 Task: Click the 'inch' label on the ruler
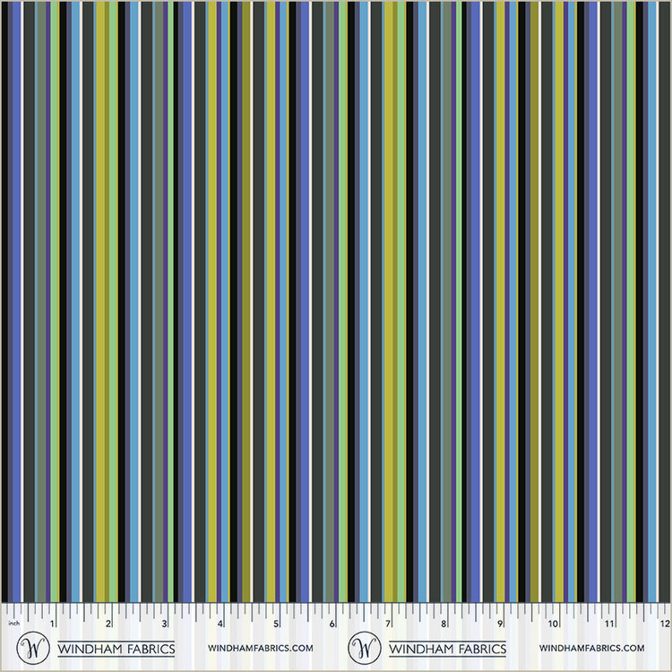click(13, 622)
